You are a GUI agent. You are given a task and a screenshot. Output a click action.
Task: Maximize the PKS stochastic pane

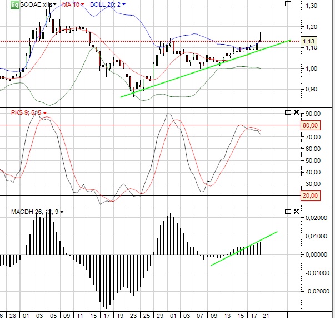[288, 112]
